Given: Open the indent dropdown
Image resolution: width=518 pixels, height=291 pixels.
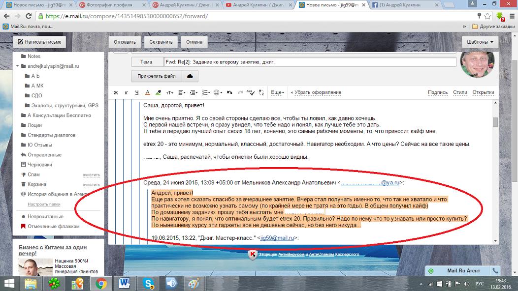Looking at the screenshot, I should coord(194,93).
